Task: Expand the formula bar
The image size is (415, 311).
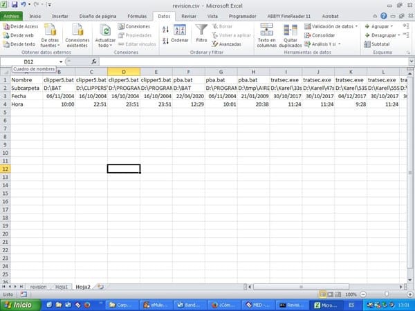Action: [x=412, y=62]
